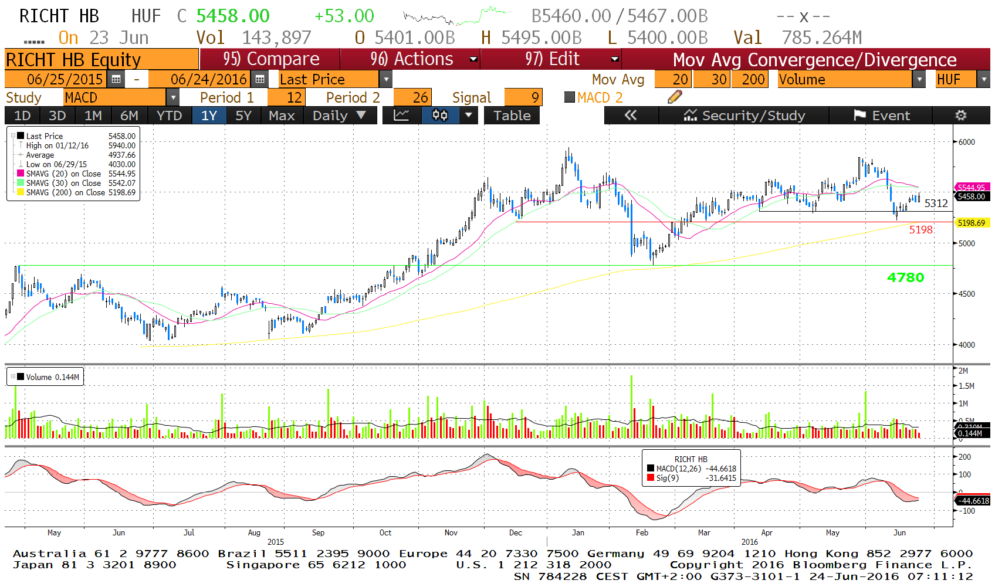Screen dimensions: 995x587
Task: Click Security/Study chart icon
Action: [691, 116]
